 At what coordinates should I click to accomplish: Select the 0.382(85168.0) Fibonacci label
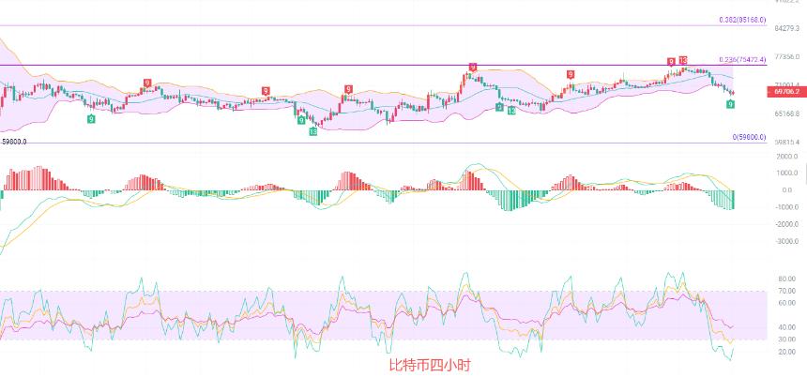tap(742, 20)
